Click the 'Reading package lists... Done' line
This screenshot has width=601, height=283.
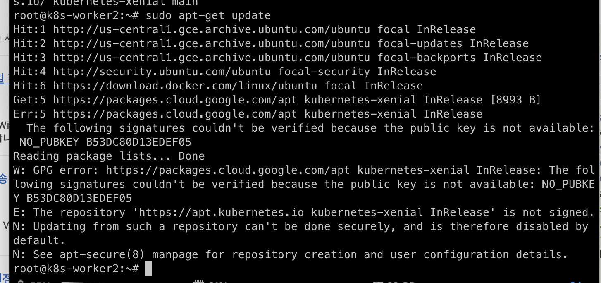point(109,156)
